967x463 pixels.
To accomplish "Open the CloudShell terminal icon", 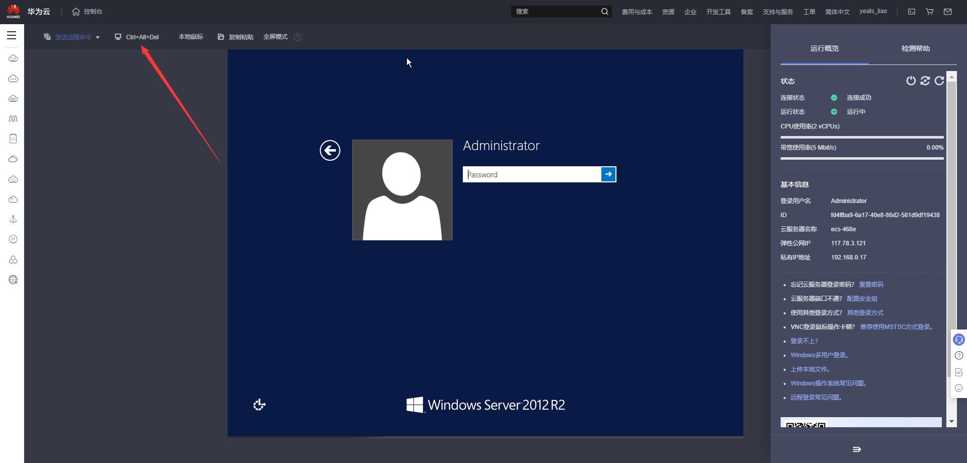I will click(x=912, y=12).
